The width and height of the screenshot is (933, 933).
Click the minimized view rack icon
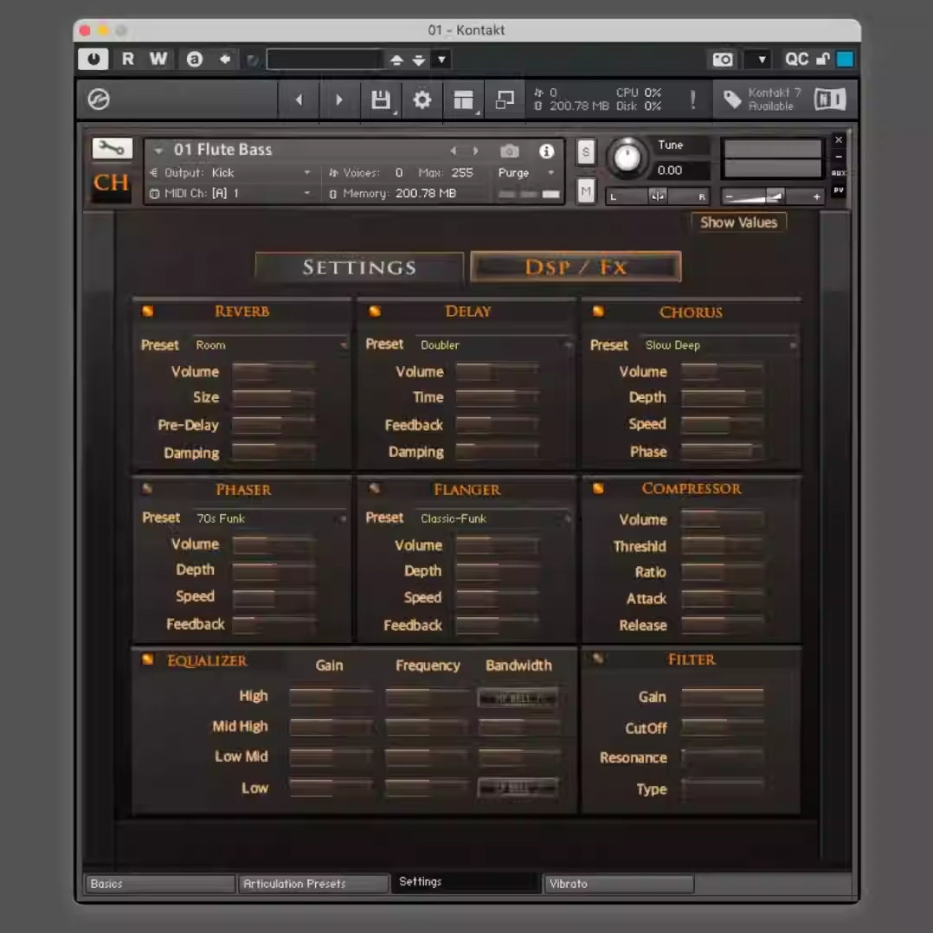(x=505, y=100)
